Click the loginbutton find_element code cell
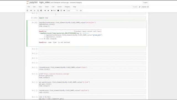This screenshot has height=100, width=177. click(x=92, y=24)
